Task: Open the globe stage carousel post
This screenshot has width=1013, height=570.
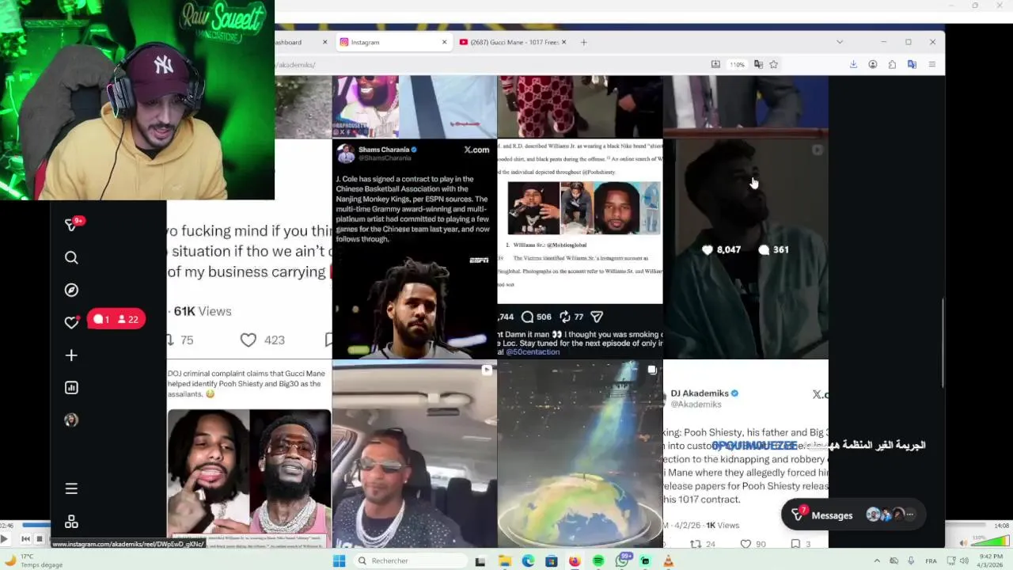Action: [x=580, y=454]
